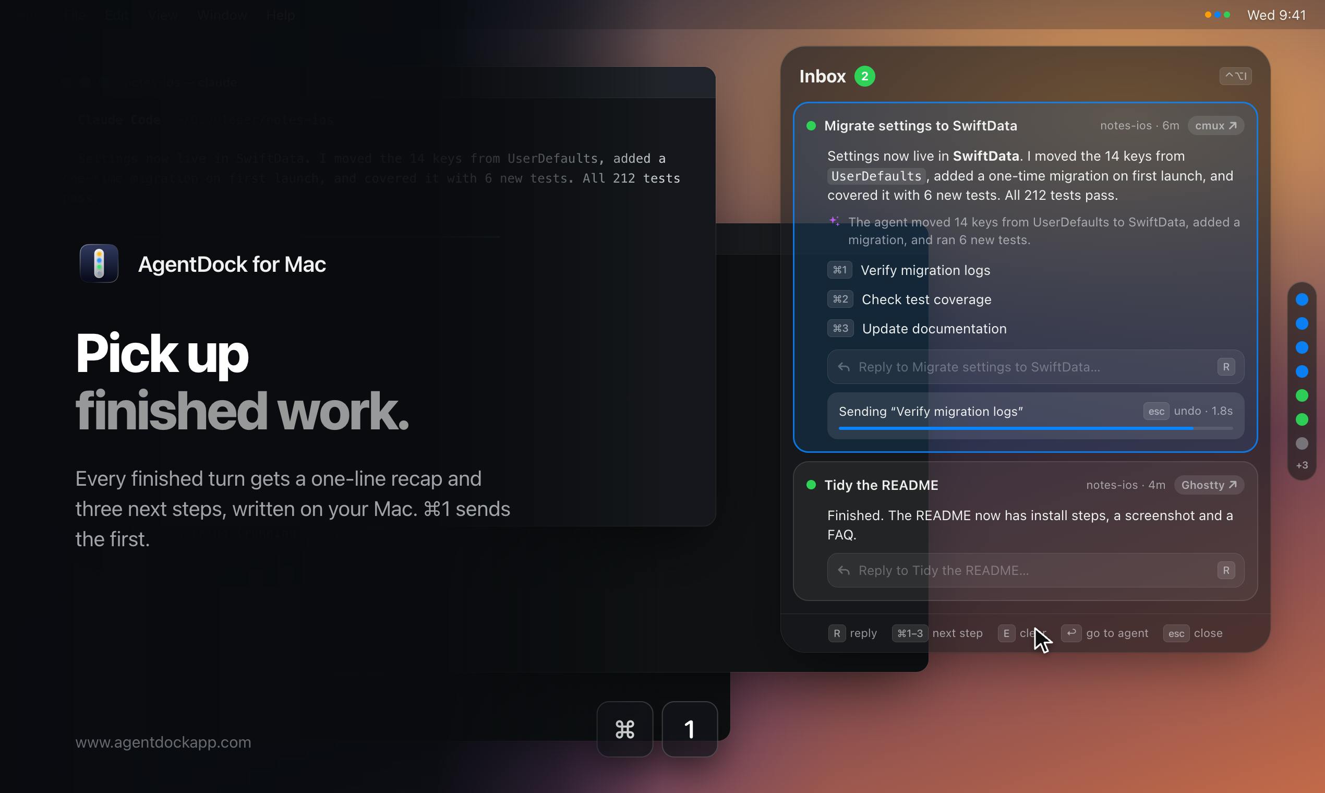Screen dimensions: 1325x793
Task: Click the notes-ios · 6m label
Action: 1139,126
